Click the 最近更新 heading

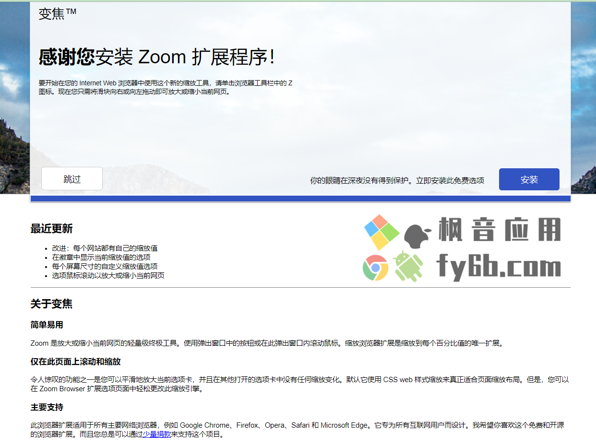click(x=51, y=229)
